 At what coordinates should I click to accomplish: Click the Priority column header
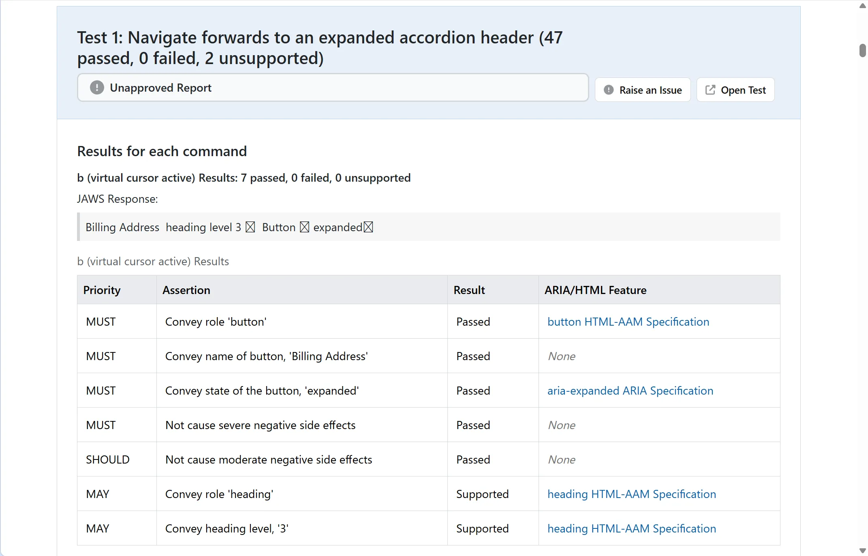coord(117,290)
